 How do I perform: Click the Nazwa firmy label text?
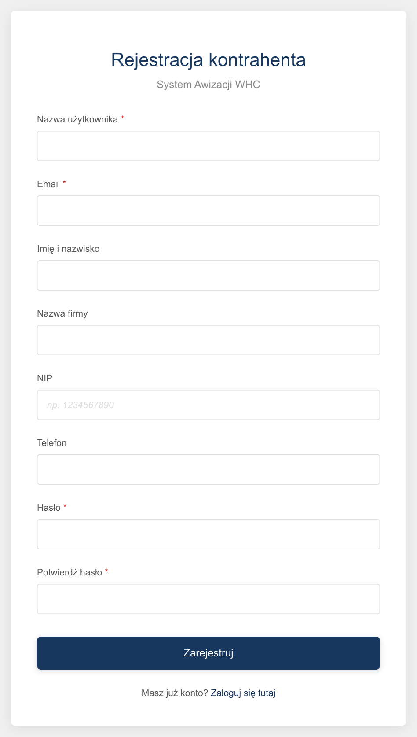click(62, 313)
